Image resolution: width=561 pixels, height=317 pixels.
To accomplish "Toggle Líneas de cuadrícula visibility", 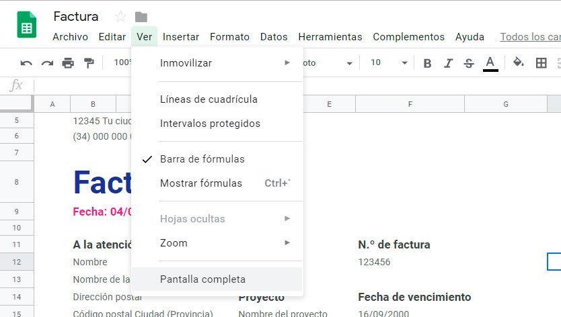I will tap(209, 99).
